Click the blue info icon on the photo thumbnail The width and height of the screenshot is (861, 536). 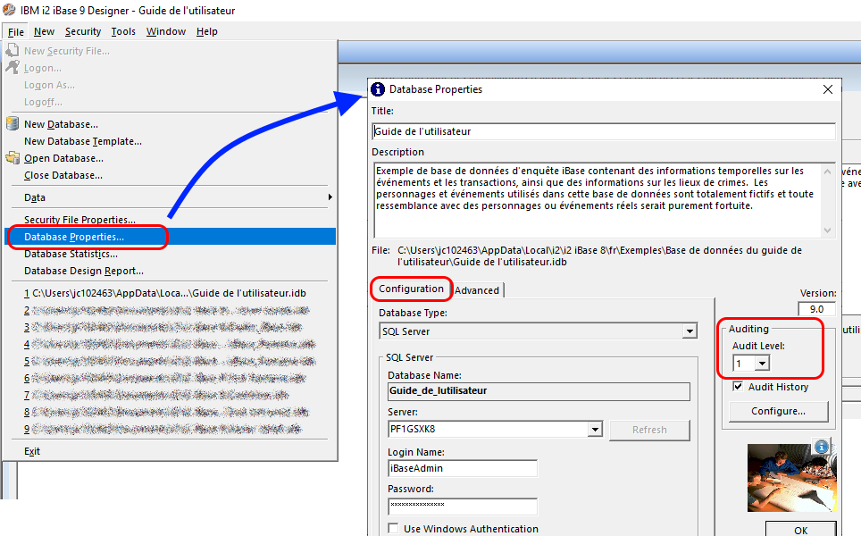pos(820,447)
